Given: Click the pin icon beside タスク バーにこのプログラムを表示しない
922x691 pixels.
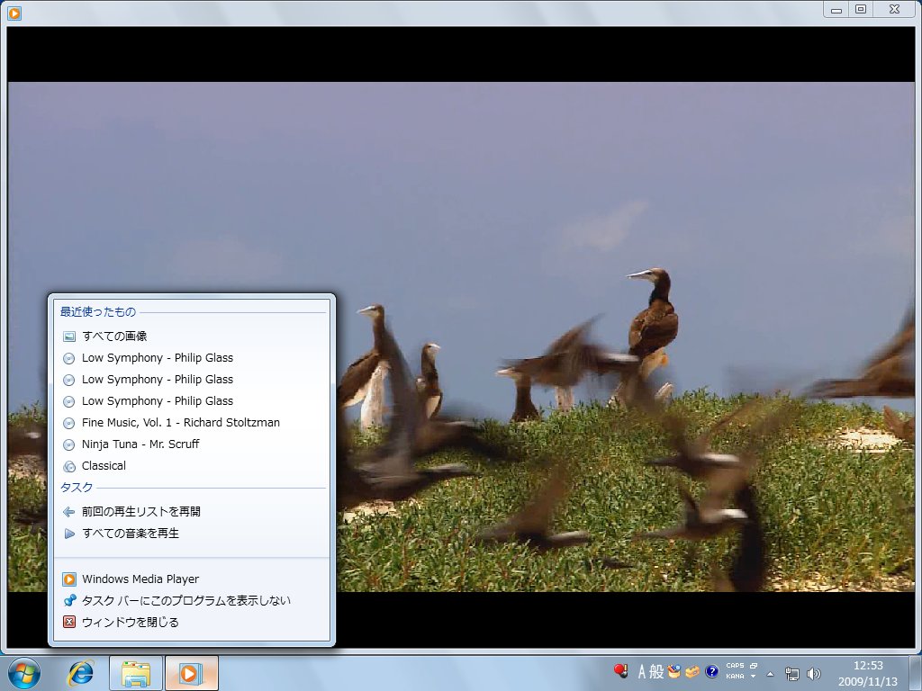Looking at the screenshot, I should (x=69, y=600).
